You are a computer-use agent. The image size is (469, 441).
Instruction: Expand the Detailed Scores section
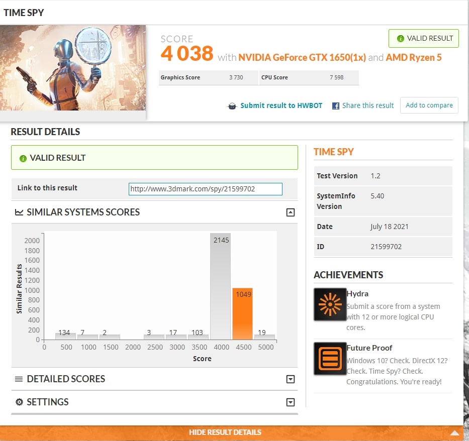pos(290,379)
